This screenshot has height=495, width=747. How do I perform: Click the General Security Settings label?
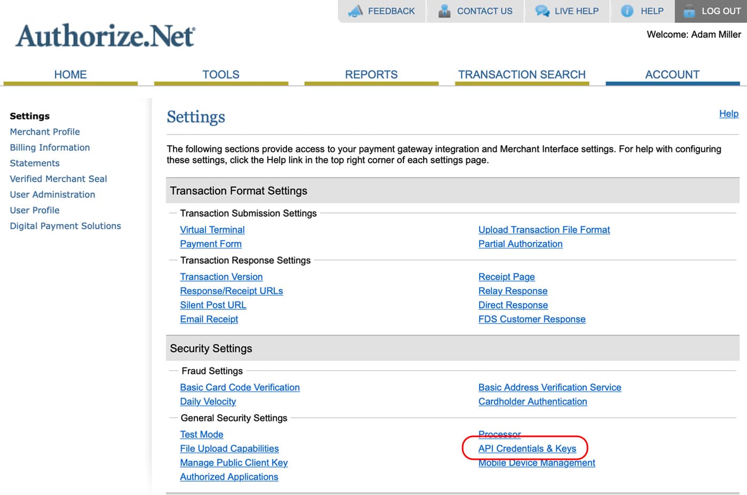[234, 418]
